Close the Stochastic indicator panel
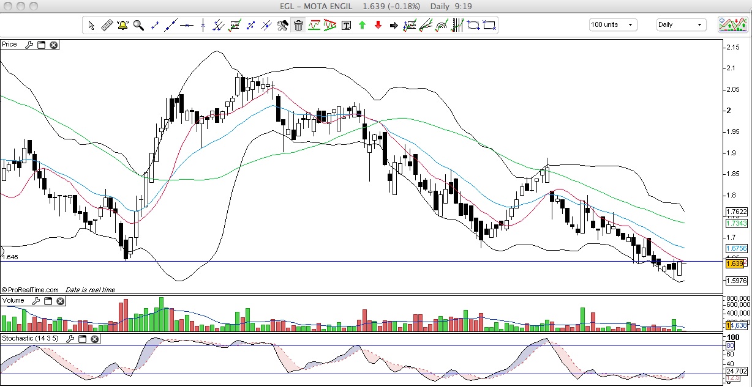752x387 pixels. point(95,338)
